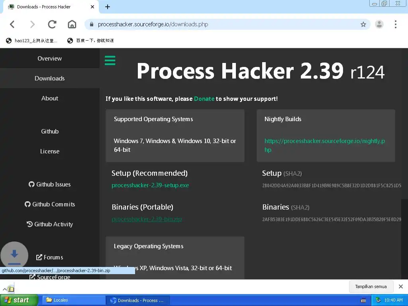Open a new browser tab

coord(108,7)
